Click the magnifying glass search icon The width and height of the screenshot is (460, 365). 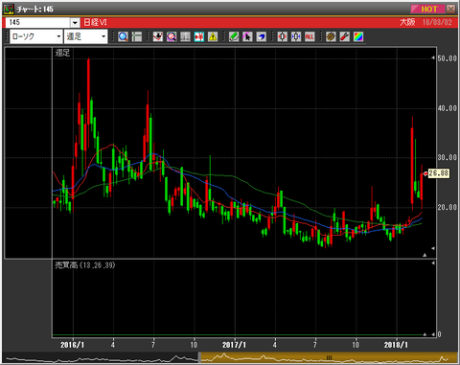(123, 36)
